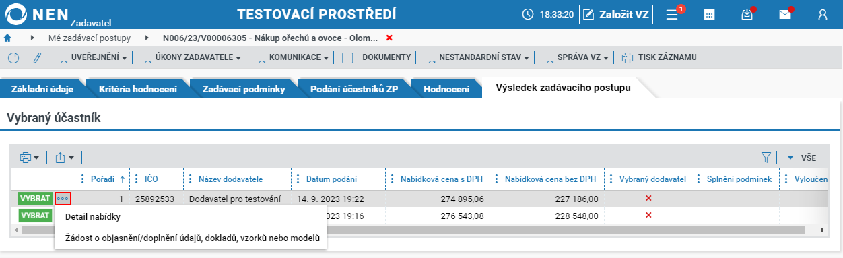Screen dimensions: 843x258
Task: Sort by the Pořadí column header
Action: [x=102, y=179]
